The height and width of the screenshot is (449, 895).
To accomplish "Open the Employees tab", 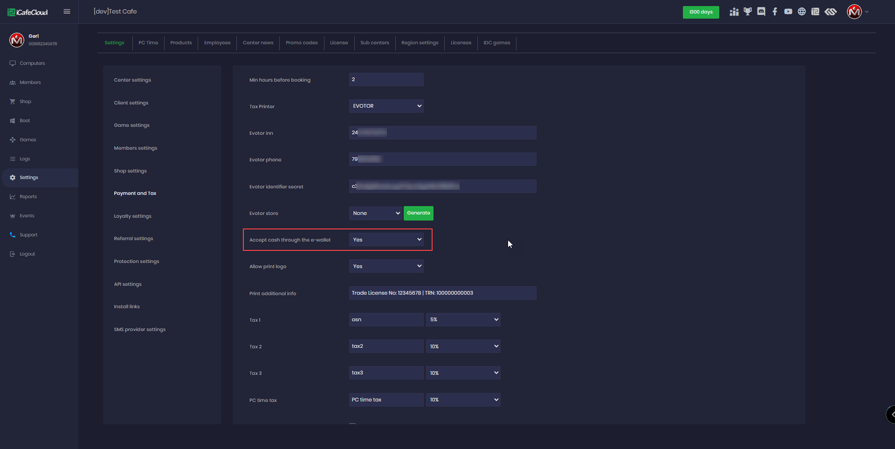I will pos(217,43).
